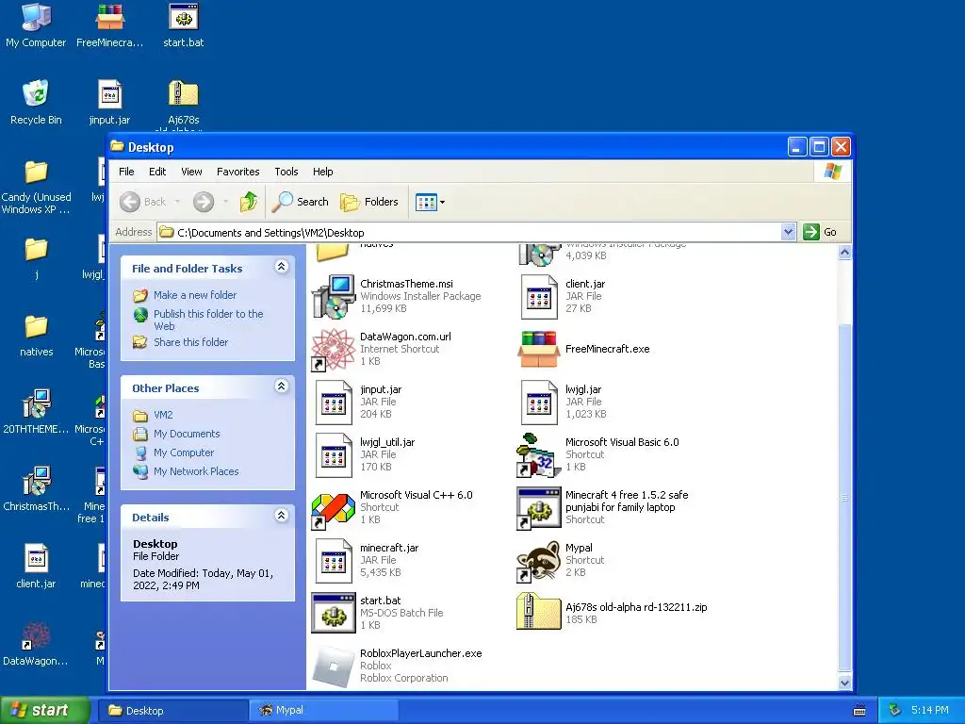This screenshot has width=965, height=724.
Task: Open the Tools menu
Action: [x=286, y=172]
